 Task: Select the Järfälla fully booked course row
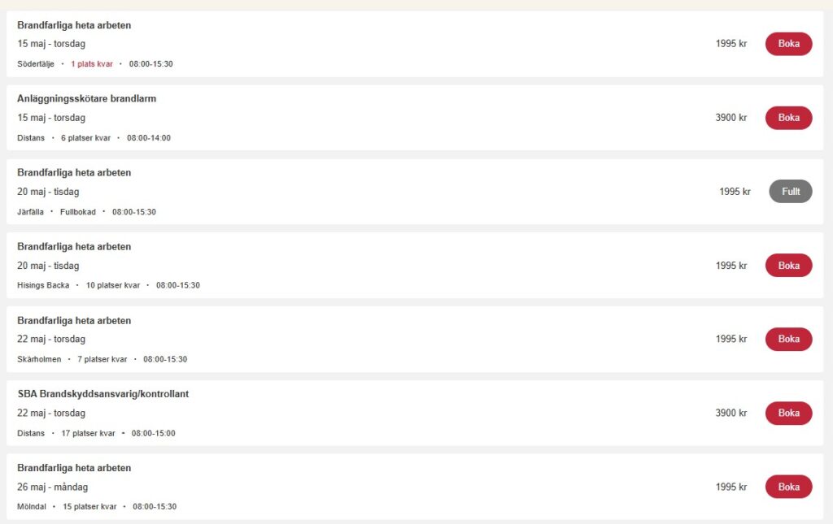coord(415,192)
